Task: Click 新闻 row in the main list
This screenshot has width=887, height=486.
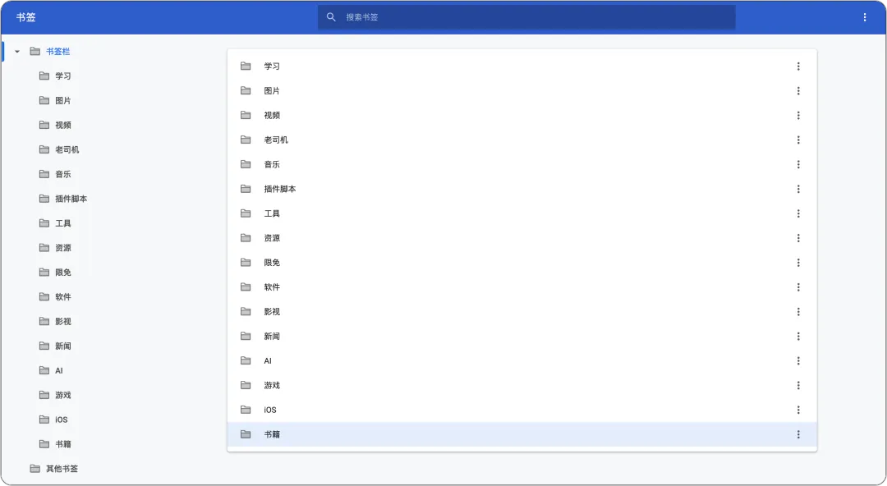Action: 522,336
